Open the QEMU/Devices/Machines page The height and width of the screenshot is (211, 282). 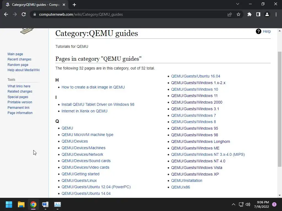[x=83, y=148]
